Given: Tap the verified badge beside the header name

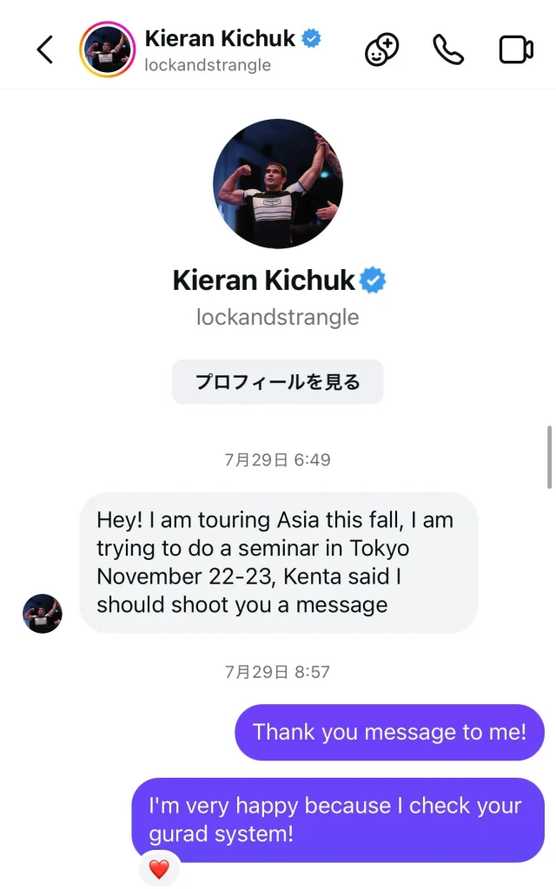Looking at the screenshot, I should pos(311,38).
